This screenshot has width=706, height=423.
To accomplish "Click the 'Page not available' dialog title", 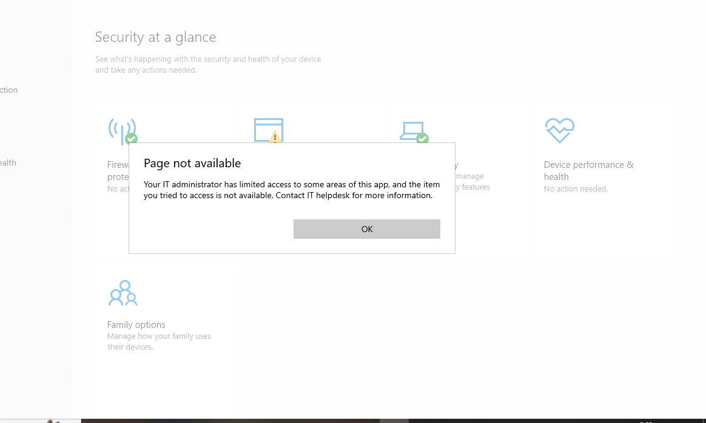I will click(x=192, y=163).
